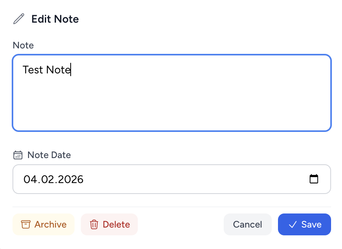342x249 pixels.
Task: Click the trash can icon on the Delete button
Action: [94, 224]
